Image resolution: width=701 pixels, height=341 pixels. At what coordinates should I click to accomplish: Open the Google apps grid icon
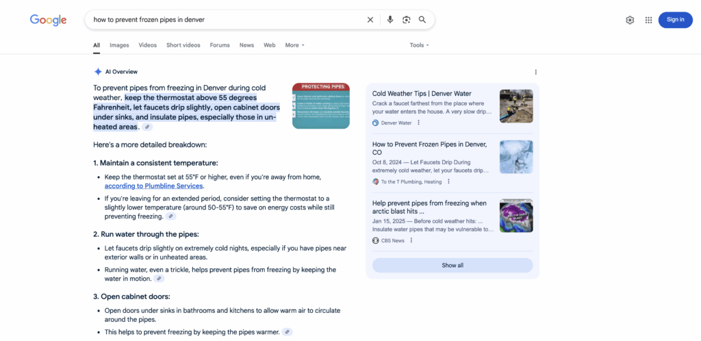click(648, 20)
